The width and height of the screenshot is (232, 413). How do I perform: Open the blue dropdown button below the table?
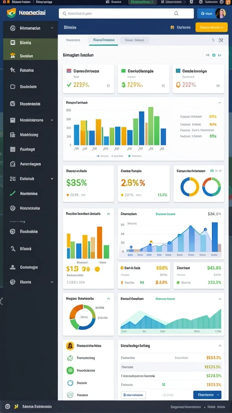pos(207,395)
